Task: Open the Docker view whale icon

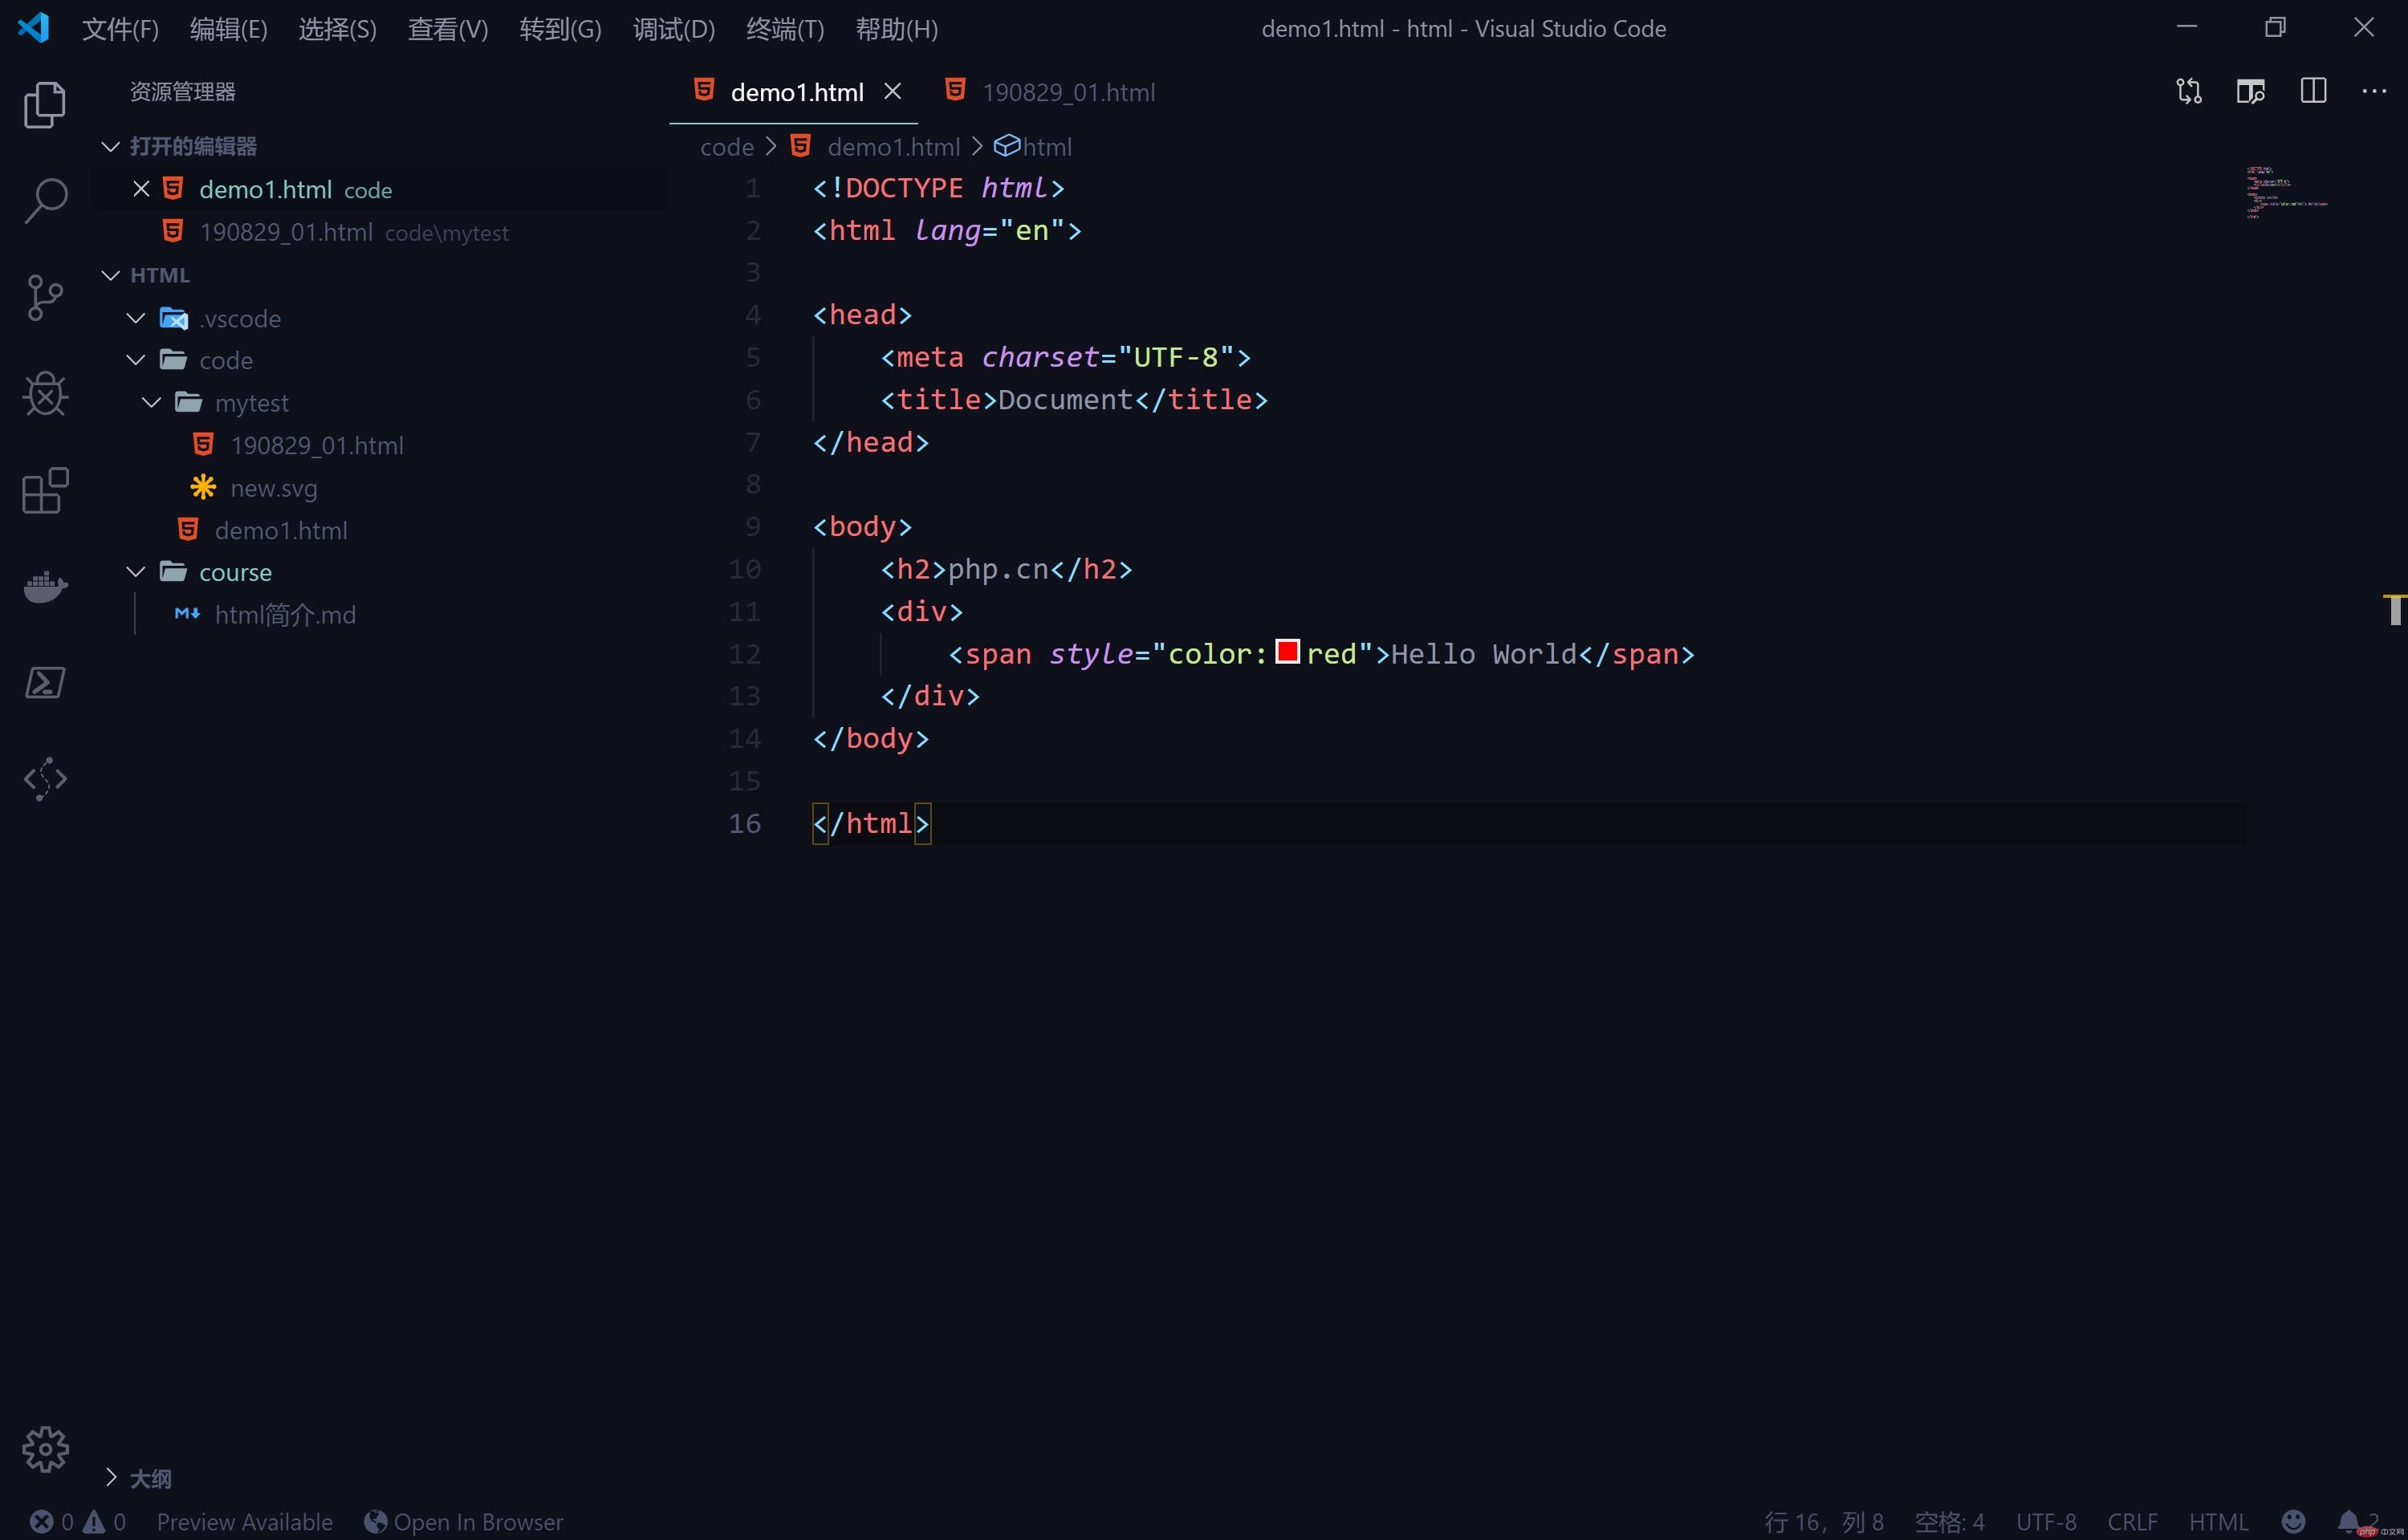Action: (44, 587)
